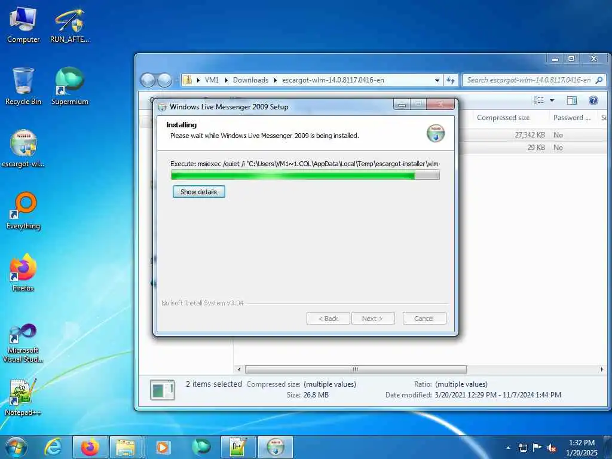612x459 pixels.
Task: Click the Date modified value in details pane
Action: pyautogui.click(x=498, y=395)
